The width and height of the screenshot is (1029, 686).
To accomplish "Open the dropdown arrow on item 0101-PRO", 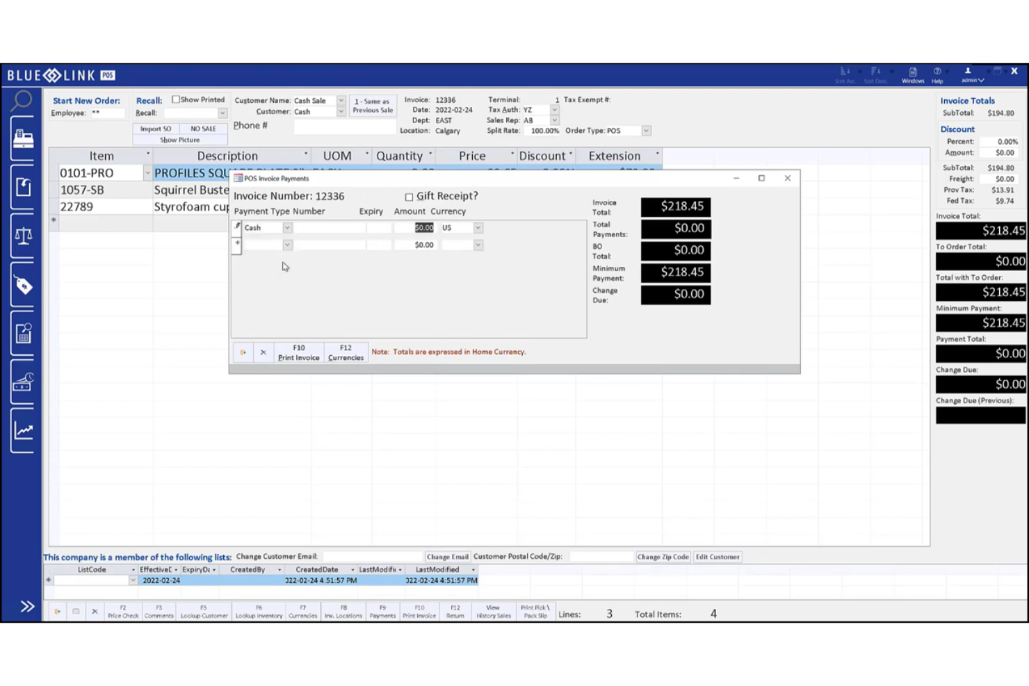I will pyautogui.click(x=147, y=173).
